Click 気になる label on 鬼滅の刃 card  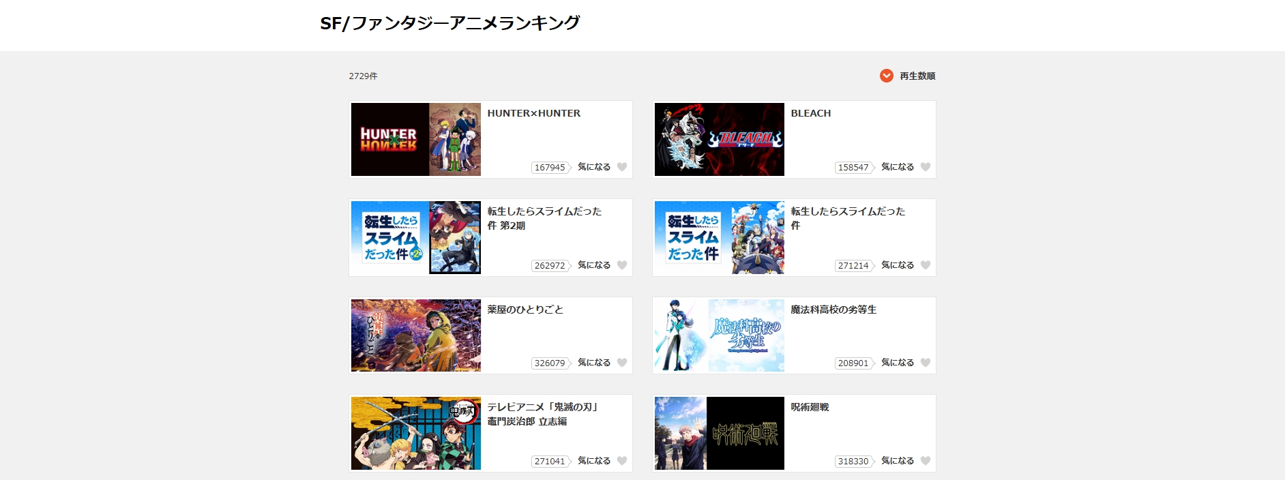pyautogui.click(x=594, y=461)
